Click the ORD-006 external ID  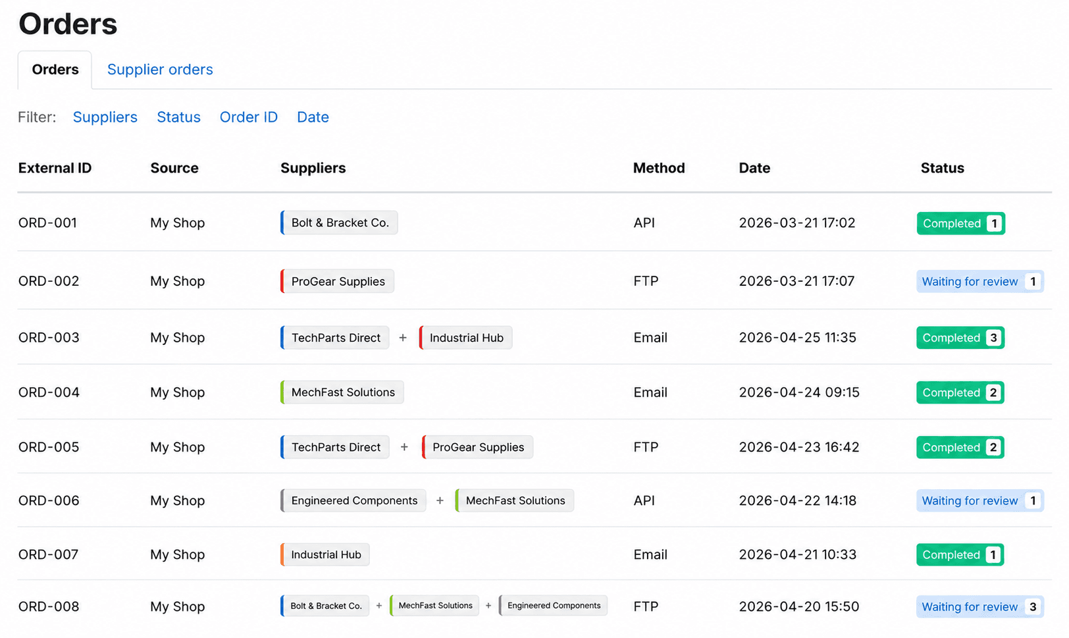coord(49,500)
